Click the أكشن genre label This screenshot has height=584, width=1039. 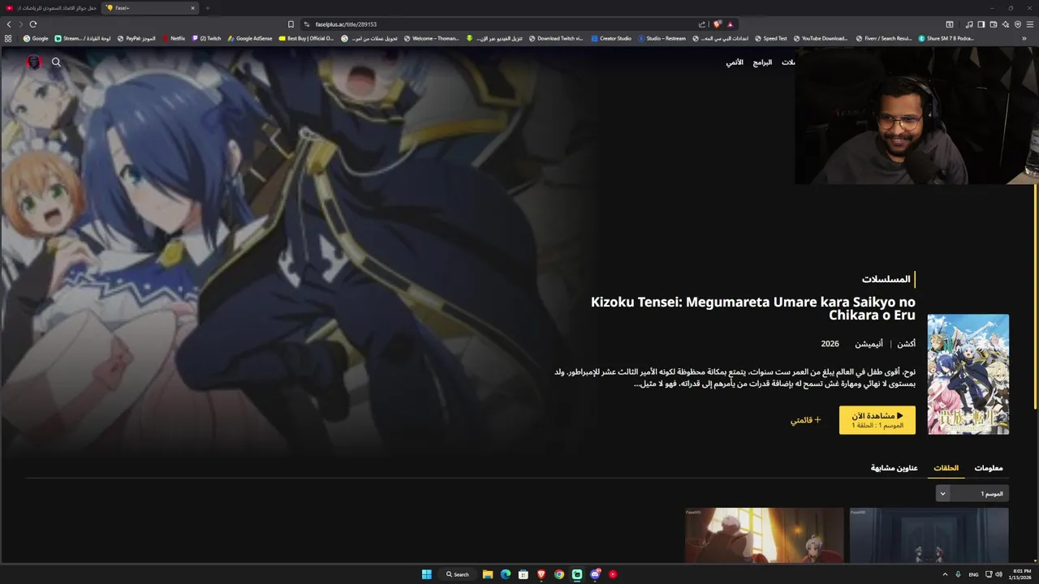pyautogui.click(x=907, y=344)
